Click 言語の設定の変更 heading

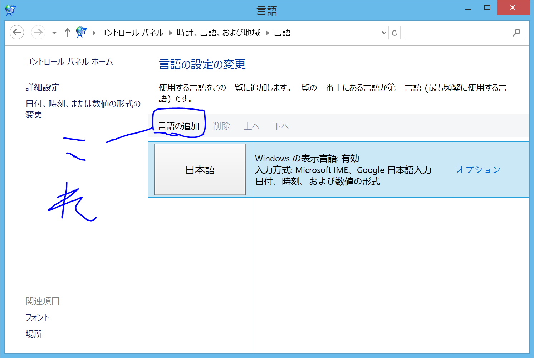coord(202,64)
